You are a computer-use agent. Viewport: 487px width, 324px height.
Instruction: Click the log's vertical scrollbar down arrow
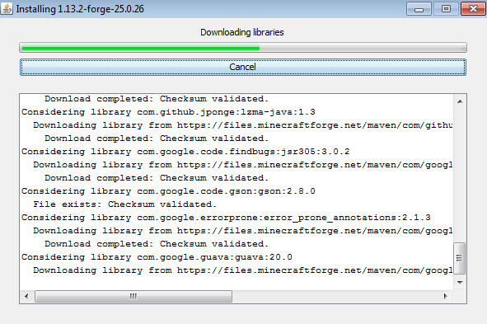pyautogui.click(x=460, y=283)
